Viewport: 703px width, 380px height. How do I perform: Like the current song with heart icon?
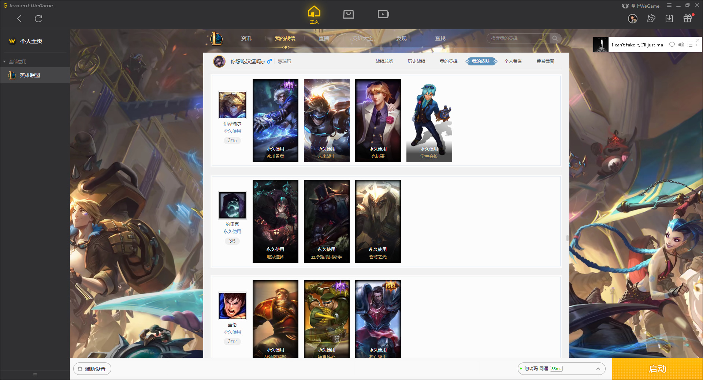tap(672, 45)
